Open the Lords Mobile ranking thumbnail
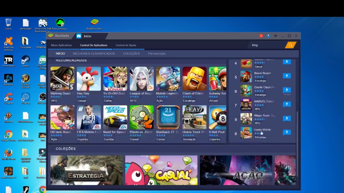This screenshot has height=193, width=344. pyautogui.click(x=246, y=133)
